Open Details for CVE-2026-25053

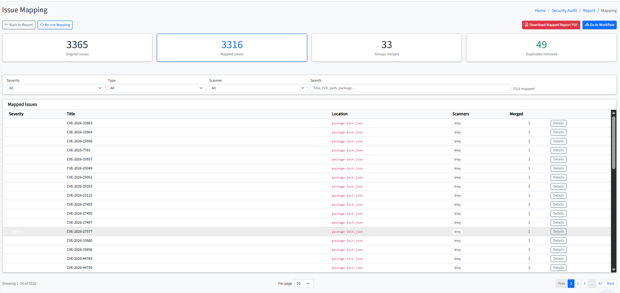(559, 186)
